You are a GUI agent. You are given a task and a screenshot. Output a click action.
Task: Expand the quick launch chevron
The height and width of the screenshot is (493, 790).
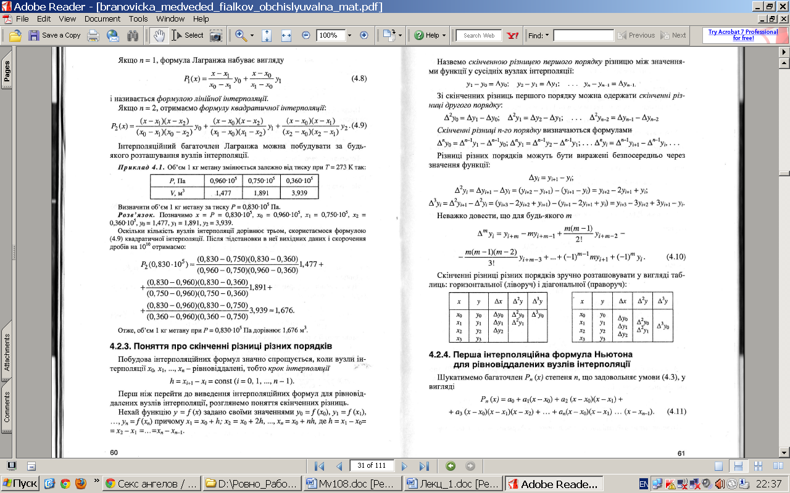(96, 480)
